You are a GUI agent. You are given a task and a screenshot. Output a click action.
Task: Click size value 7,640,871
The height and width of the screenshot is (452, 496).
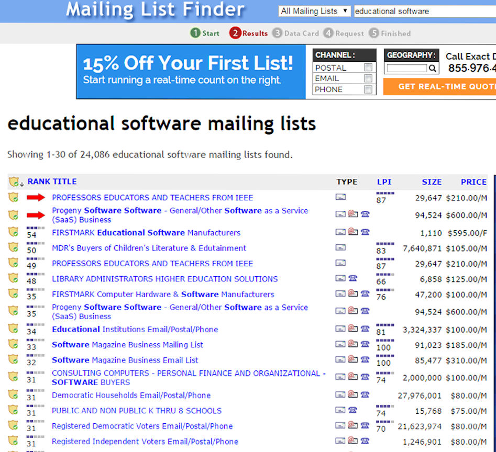point(422,248)
